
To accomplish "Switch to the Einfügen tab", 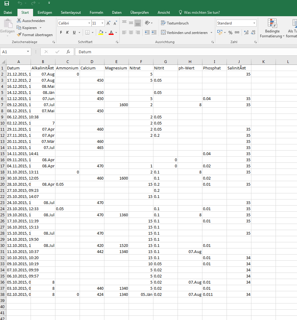I will (45, 13).
